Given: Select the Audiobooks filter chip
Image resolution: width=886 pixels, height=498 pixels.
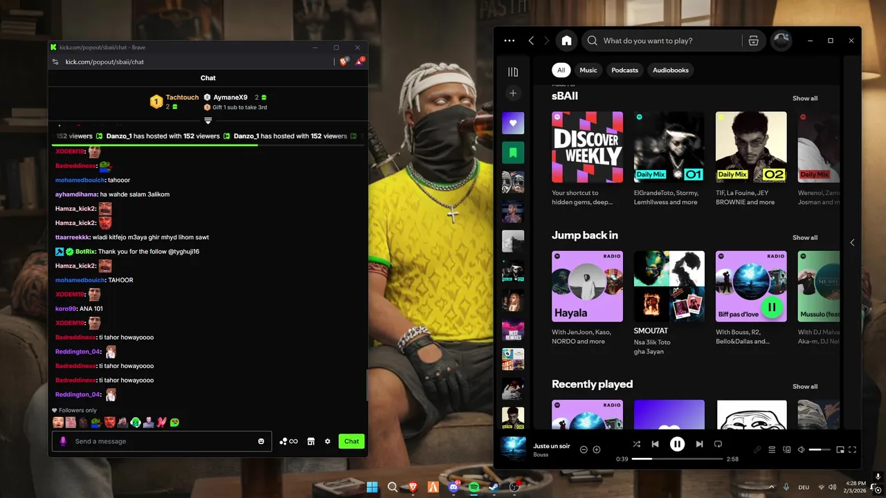Looking at the screenshot, I should click(671, 70).
